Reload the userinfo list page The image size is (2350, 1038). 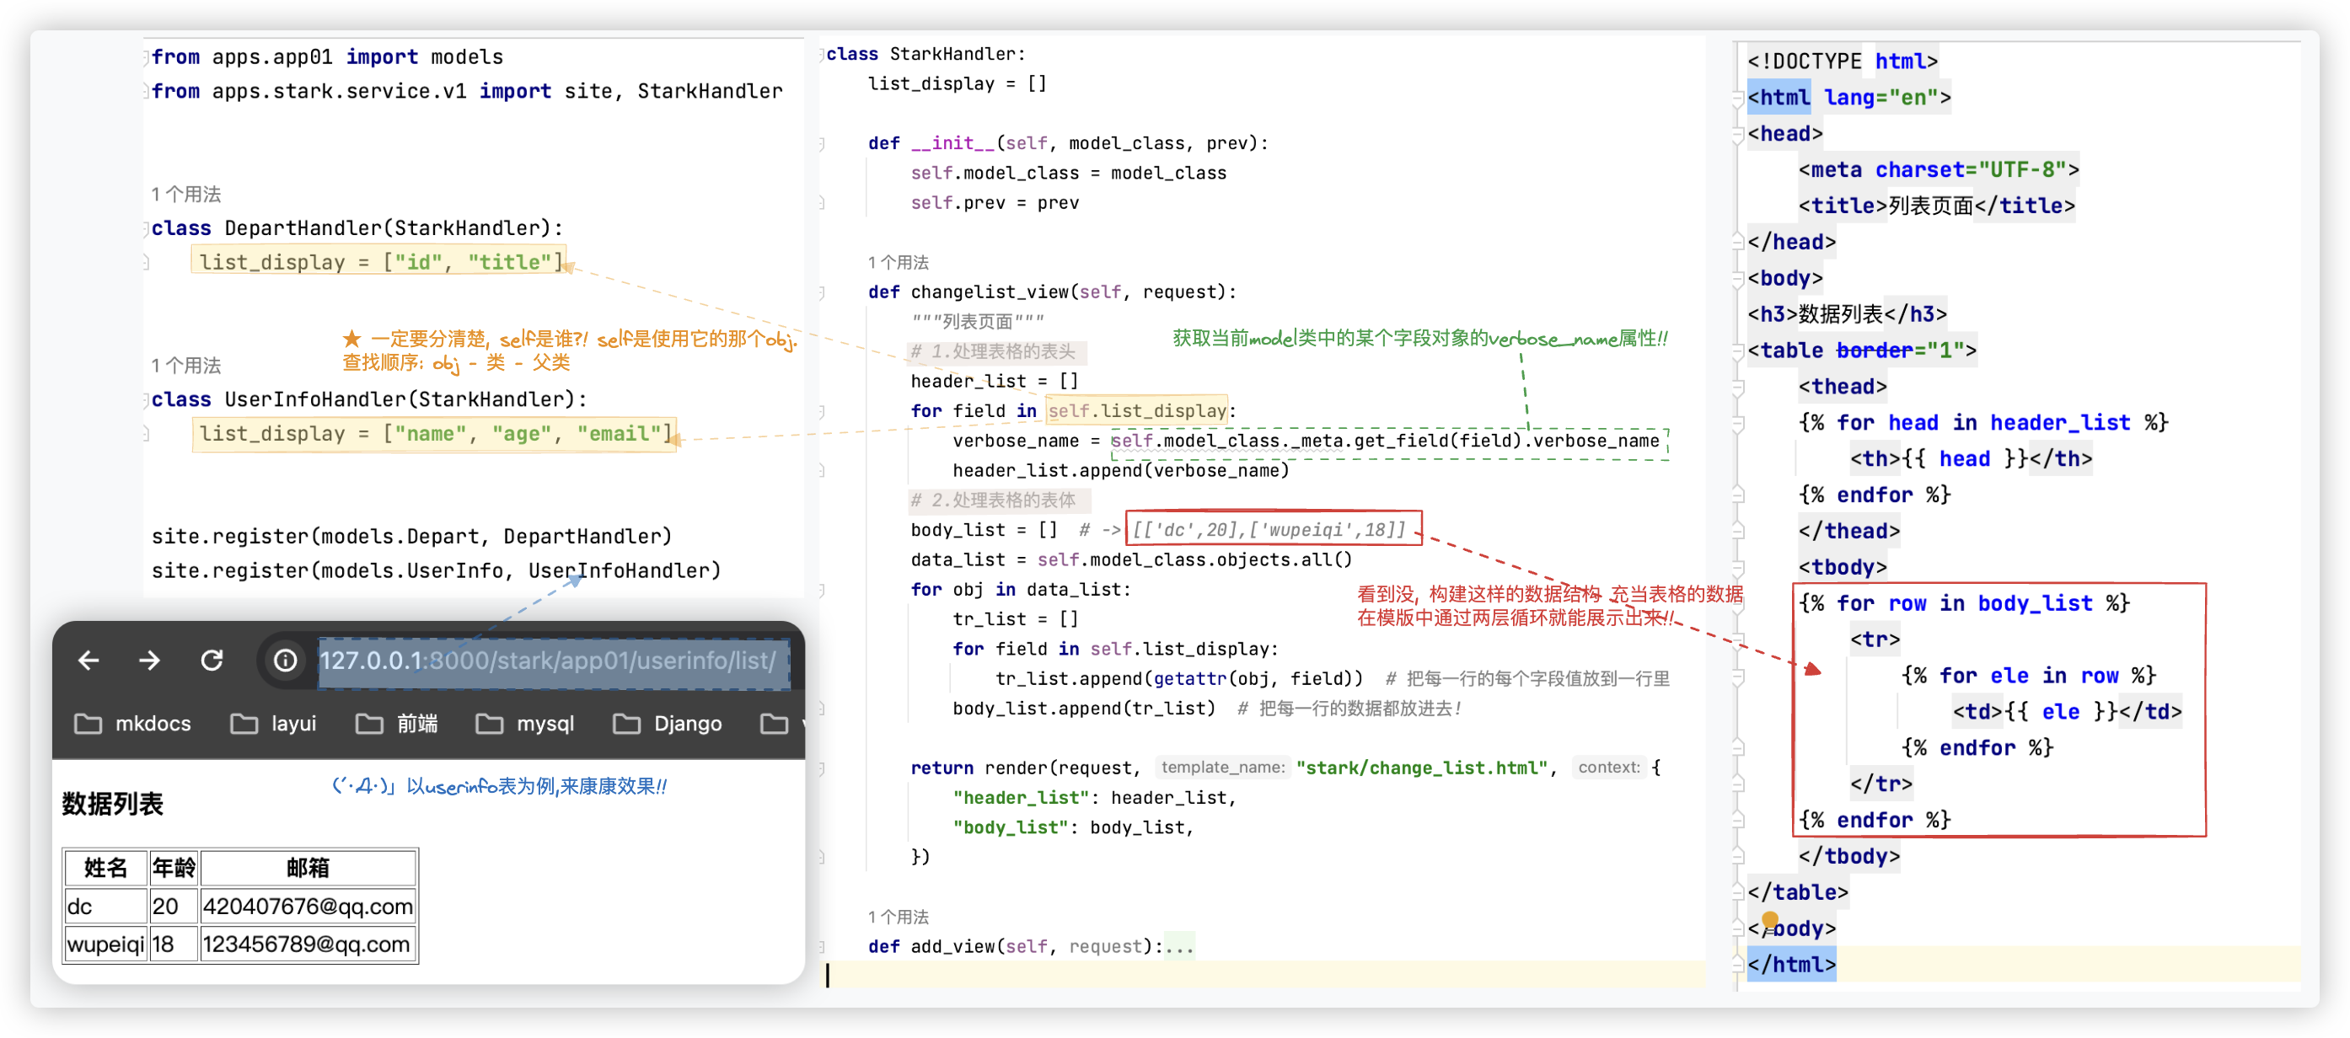point(212,660)
